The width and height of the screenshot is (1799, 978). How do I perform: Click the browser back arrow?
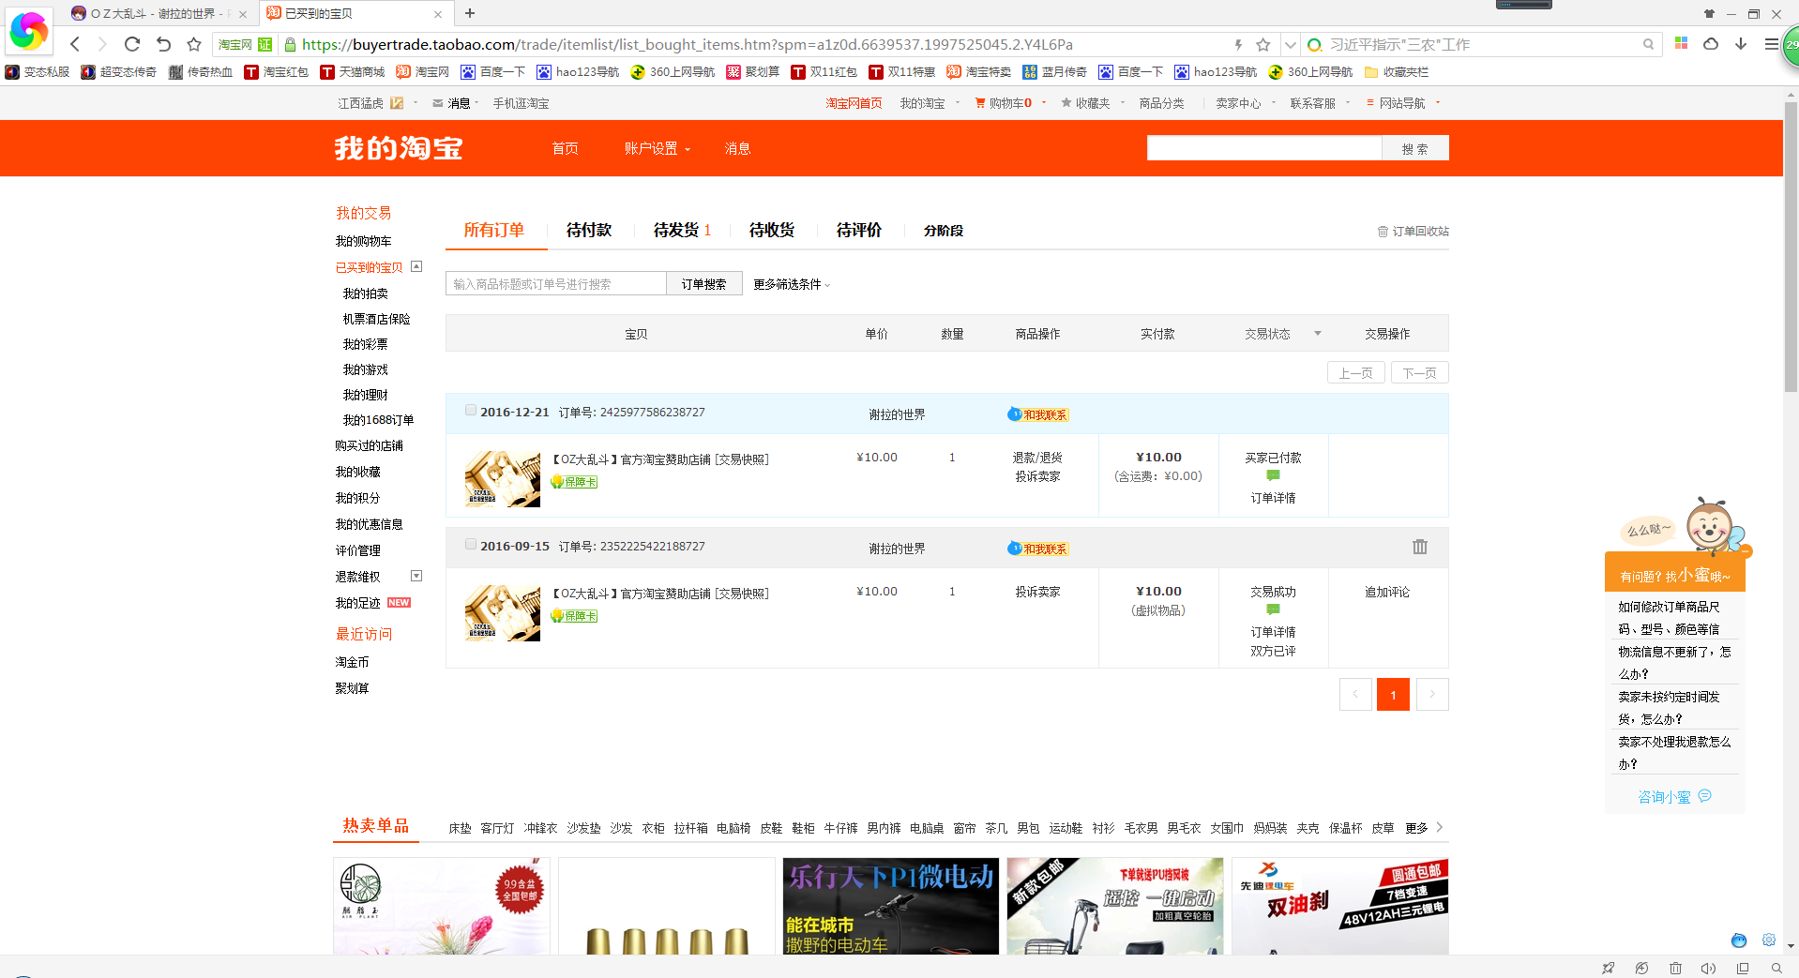(75, 44)
